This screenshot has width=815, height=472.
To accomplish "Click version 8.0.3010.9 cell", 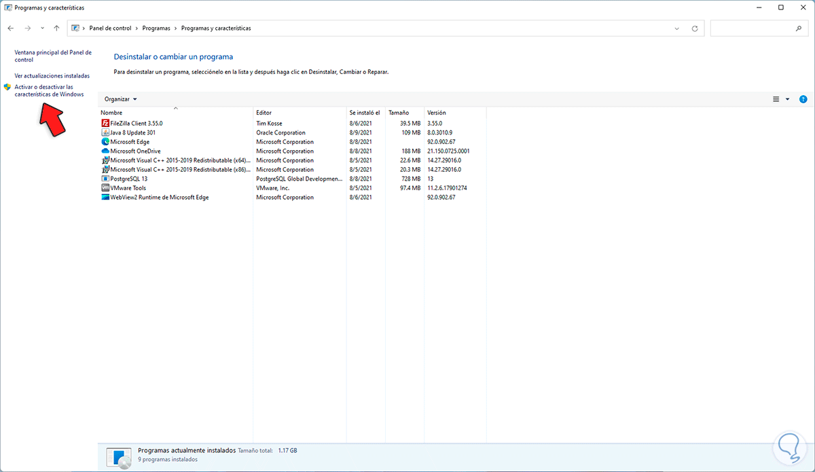I will click(441, 132).
